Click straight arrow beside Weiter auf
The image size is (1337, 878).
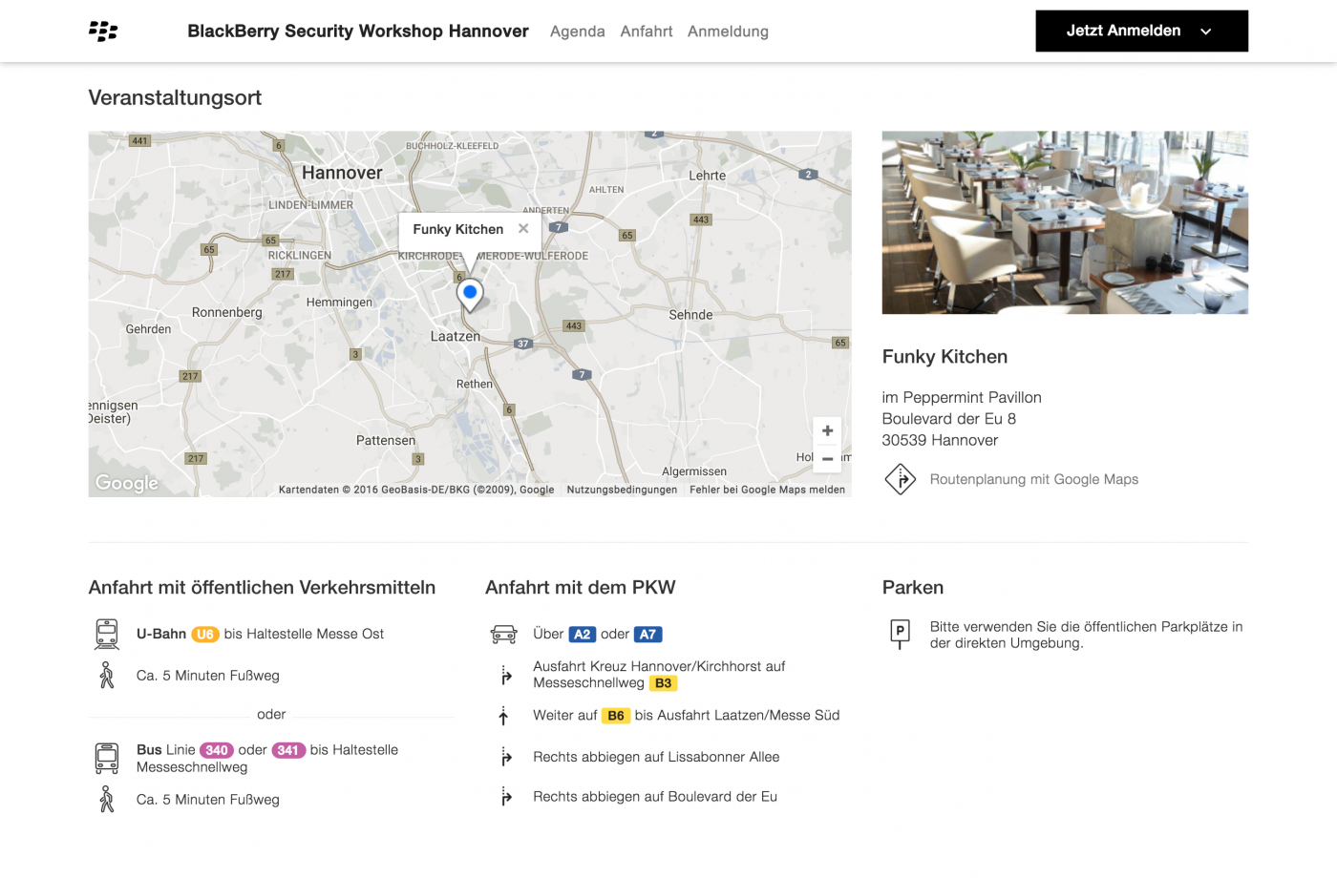click(x=503, y=716)
